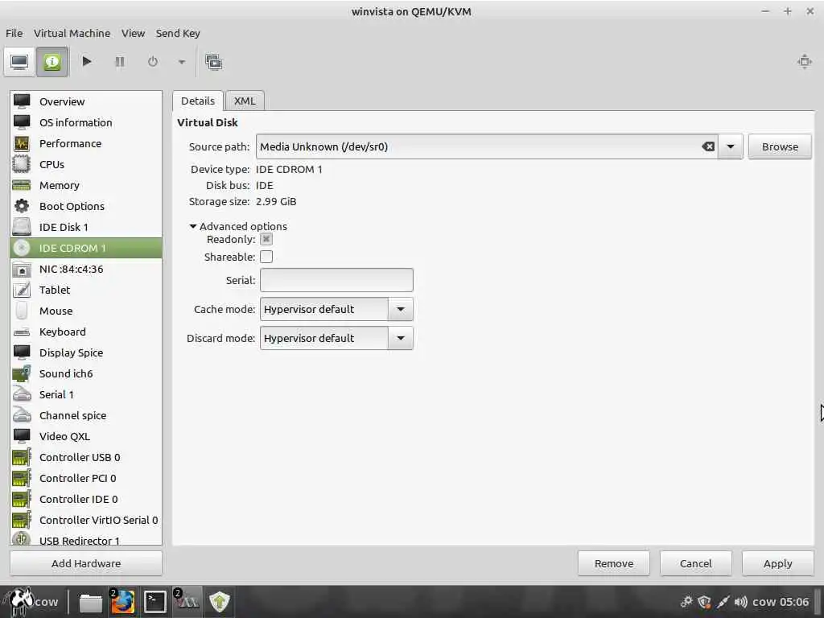Switch to fullscreen view icon
This screenshot has height=618, width=824.
point(804,61)
